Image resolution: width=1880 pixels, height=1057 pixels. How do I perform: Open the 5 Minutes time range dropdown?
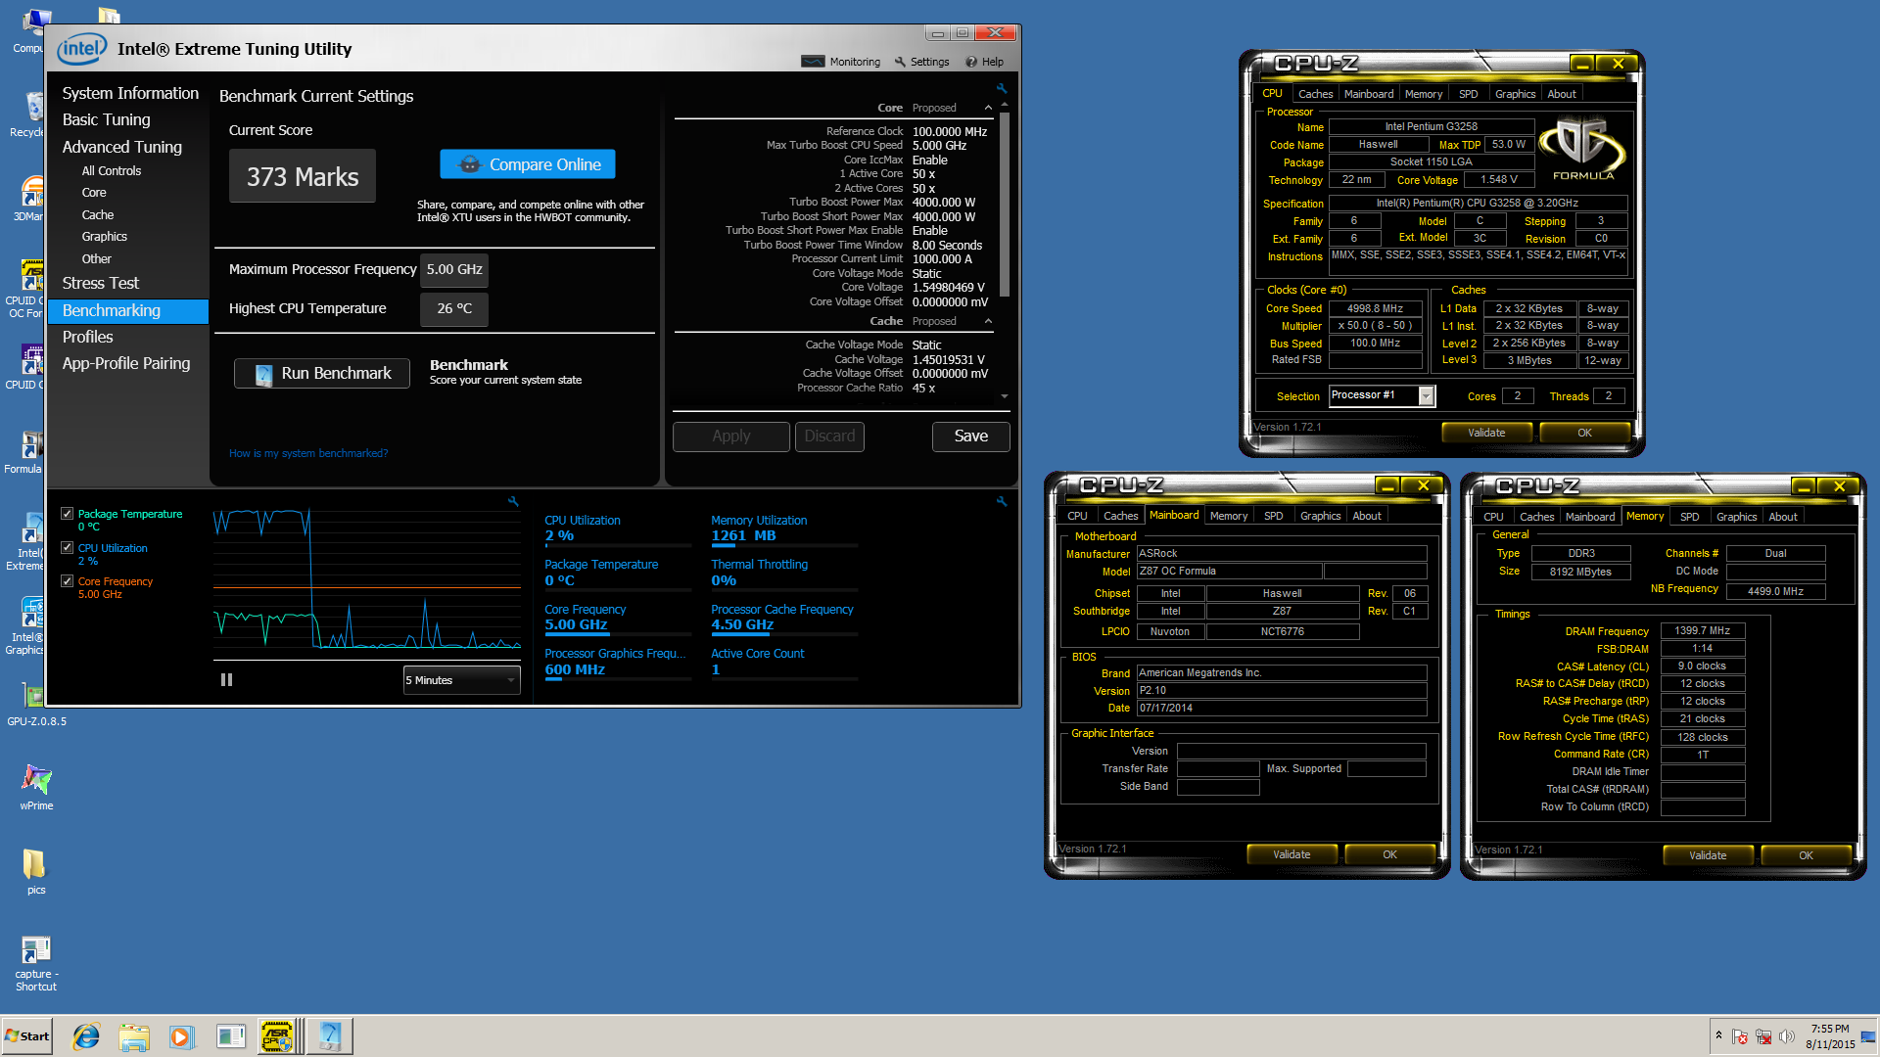pyautogui.click(x=461, y=680)
